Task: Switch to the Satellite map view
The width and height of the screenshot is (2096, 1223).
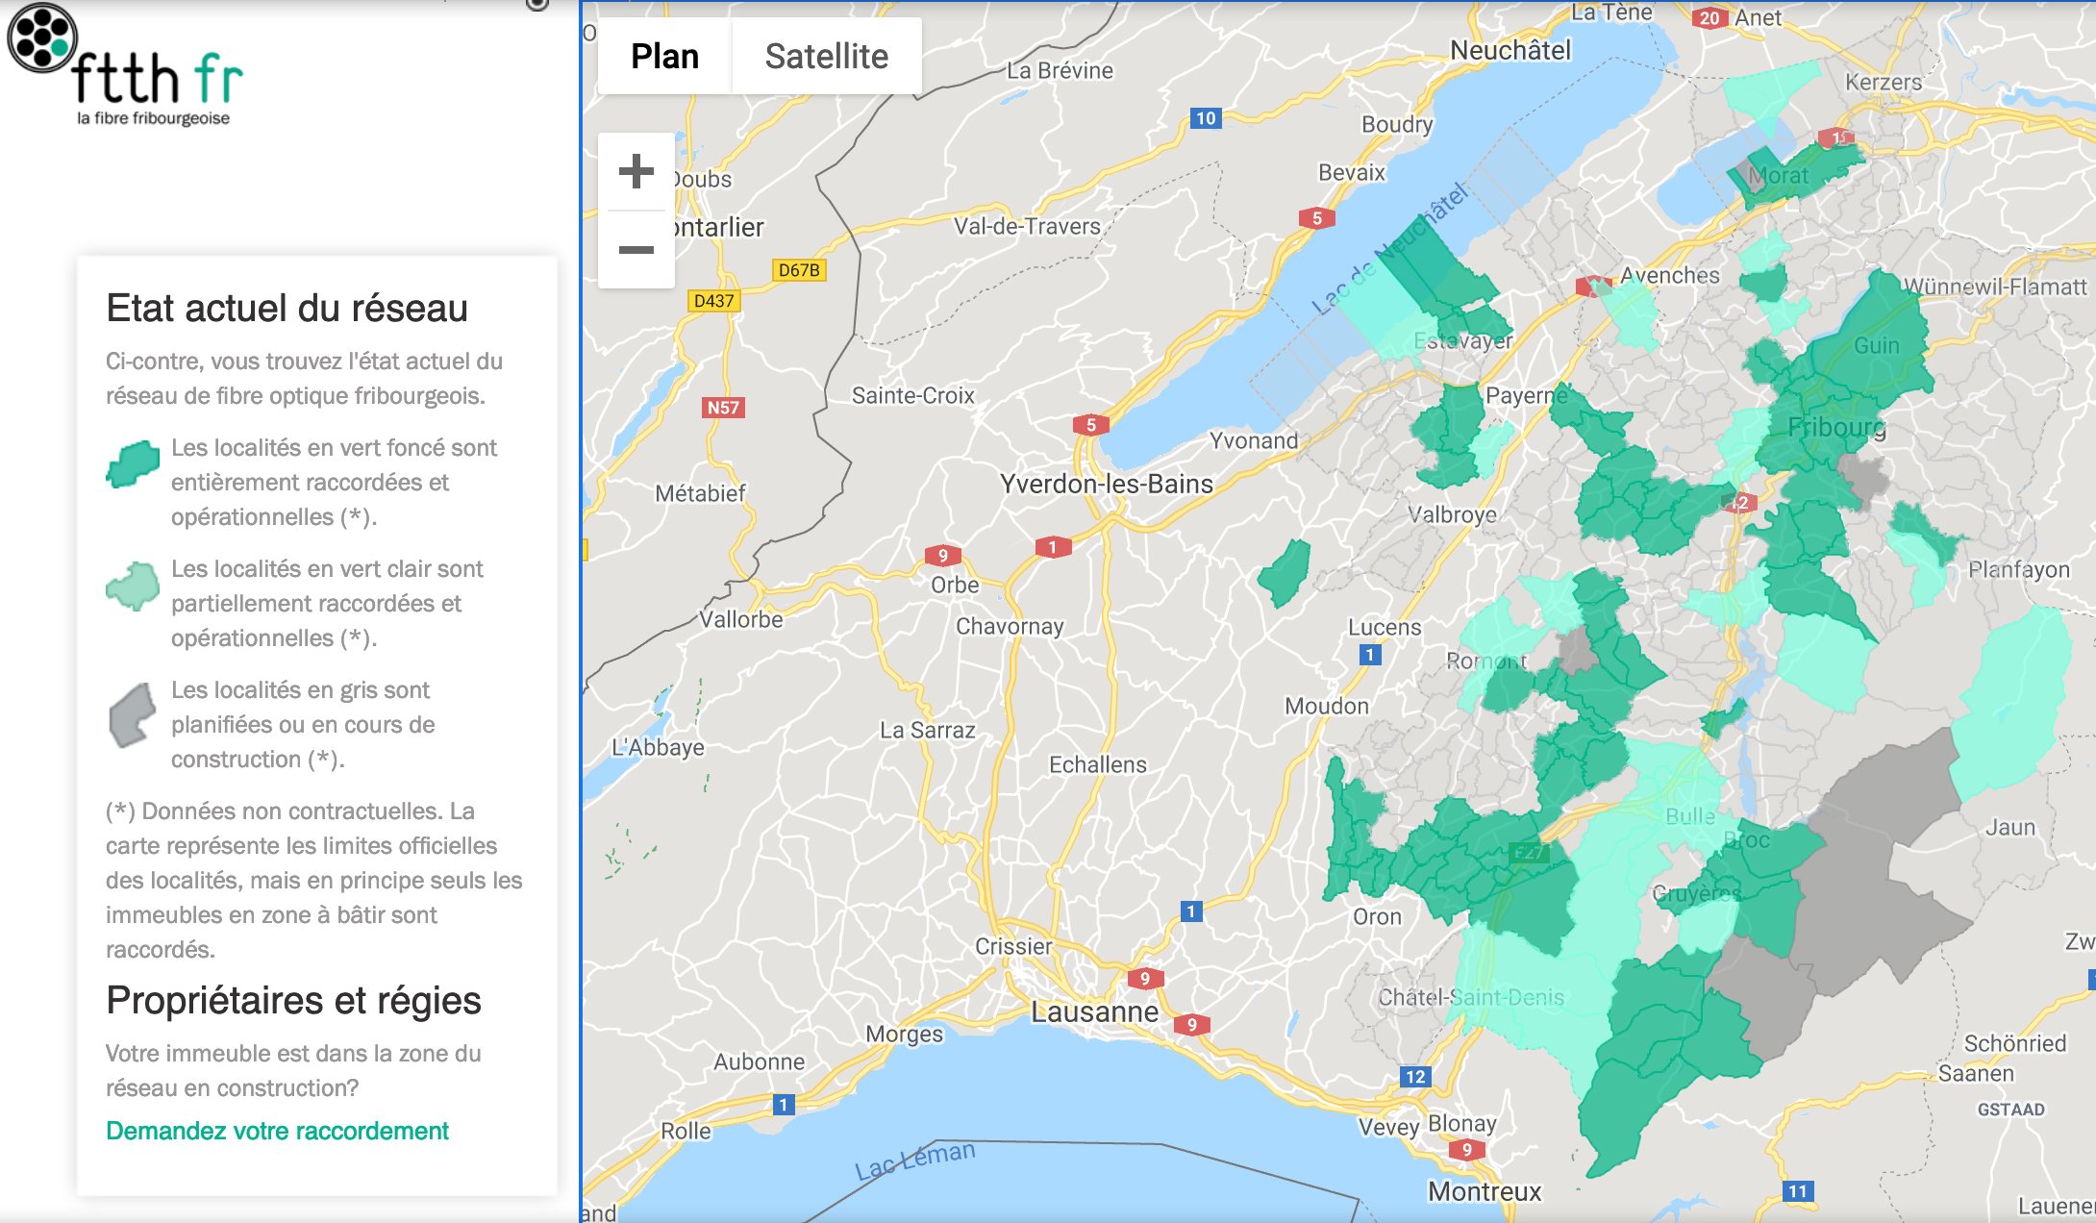Action: pyautogui.click(x=827, y=56)
